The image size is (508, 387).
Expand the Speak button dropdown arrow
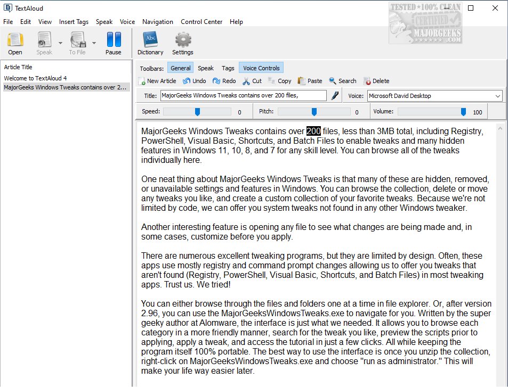60,43
